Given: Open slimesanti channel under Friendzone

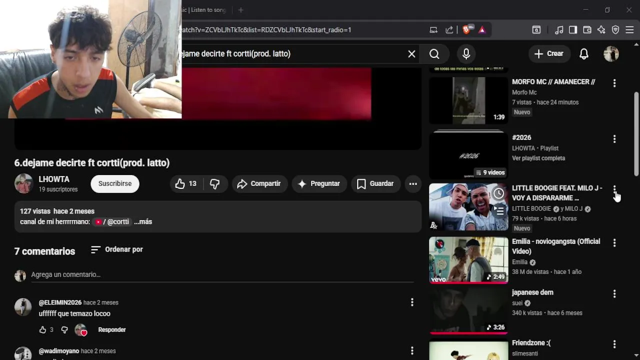Looking at the screenshot, I should click(x=525, y=354).
